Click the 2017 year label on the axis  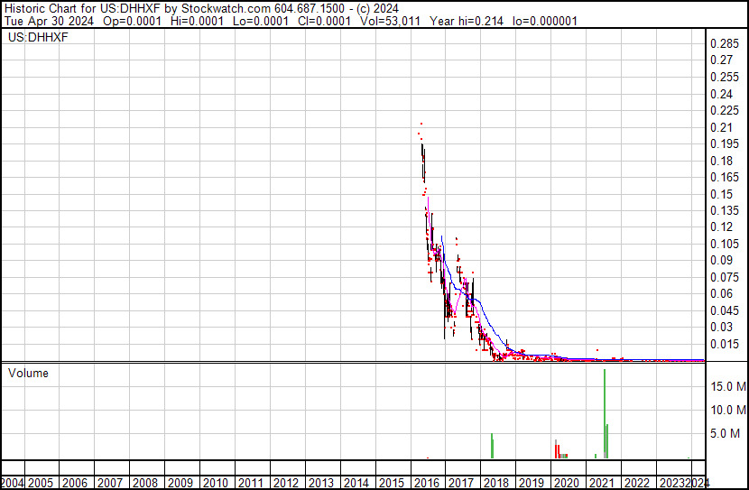coord(461,483)
